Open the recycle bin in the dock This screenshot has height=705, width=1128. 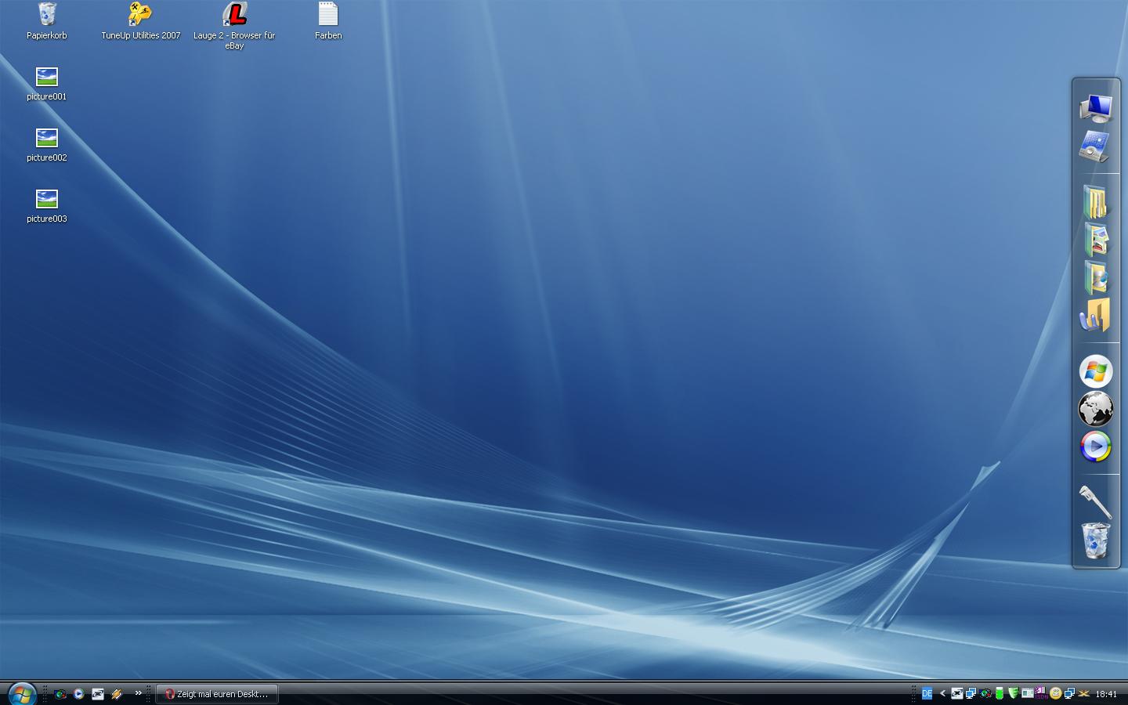coord(1096,541)
